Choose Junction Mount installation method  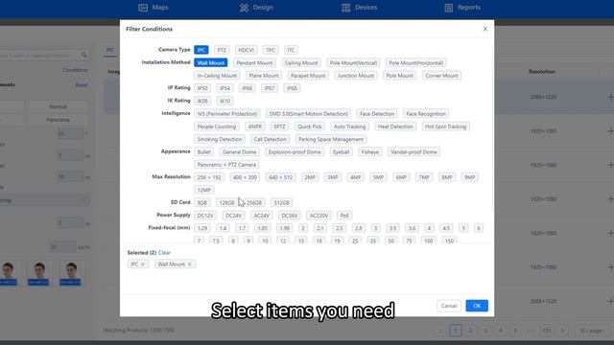coord(356,76)
